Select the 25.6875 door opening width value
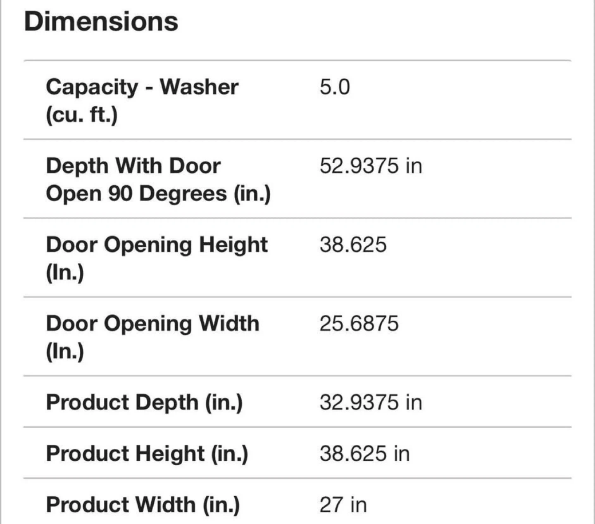 tap(359, 323)
